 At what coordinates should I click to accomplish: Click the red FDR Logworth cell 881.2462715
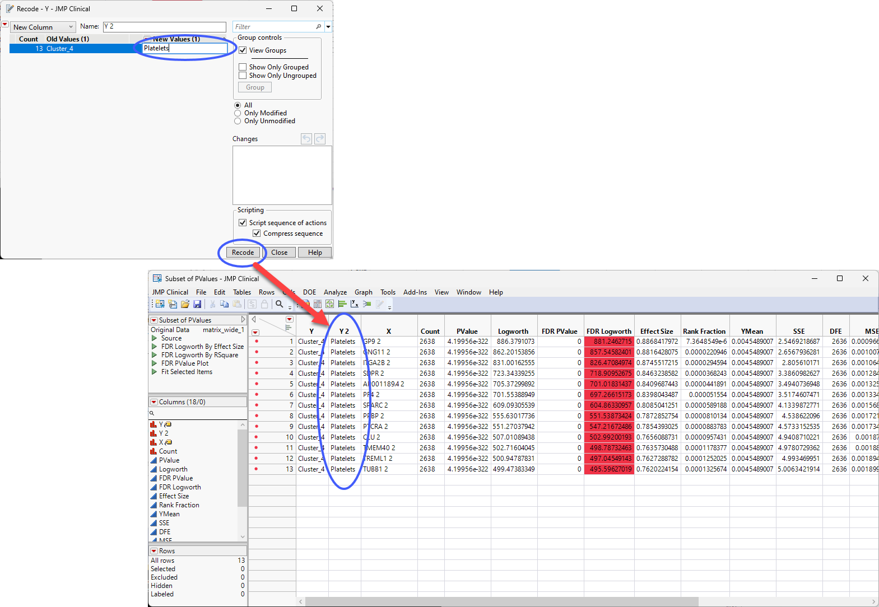tap(608, 342)
